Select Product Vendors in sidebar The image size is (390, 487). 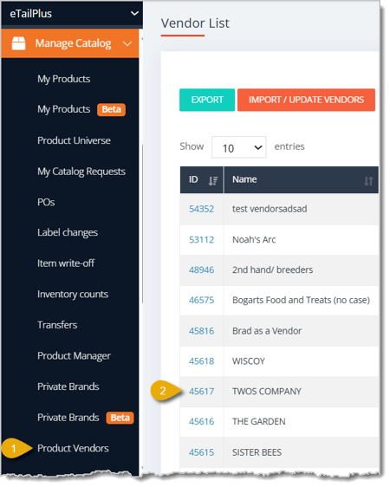[73, 448]
